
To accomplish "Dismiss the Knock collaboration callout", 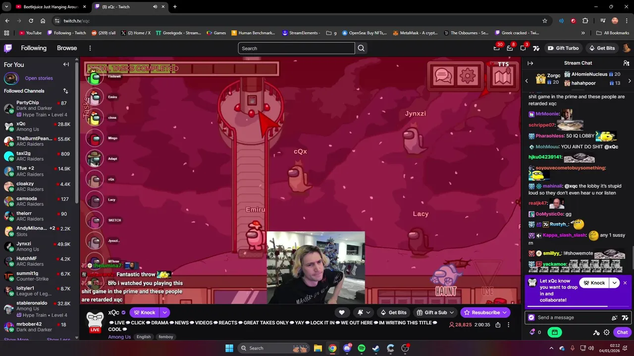I will point(625,283).
